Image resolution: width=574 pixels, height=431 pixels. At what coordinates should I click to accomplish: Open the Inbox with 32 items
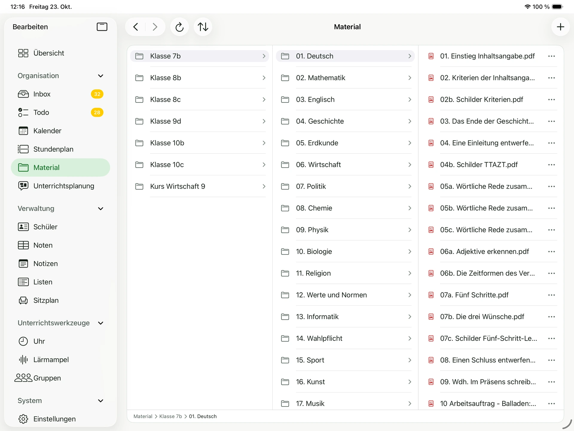click(x=60, y=94)
